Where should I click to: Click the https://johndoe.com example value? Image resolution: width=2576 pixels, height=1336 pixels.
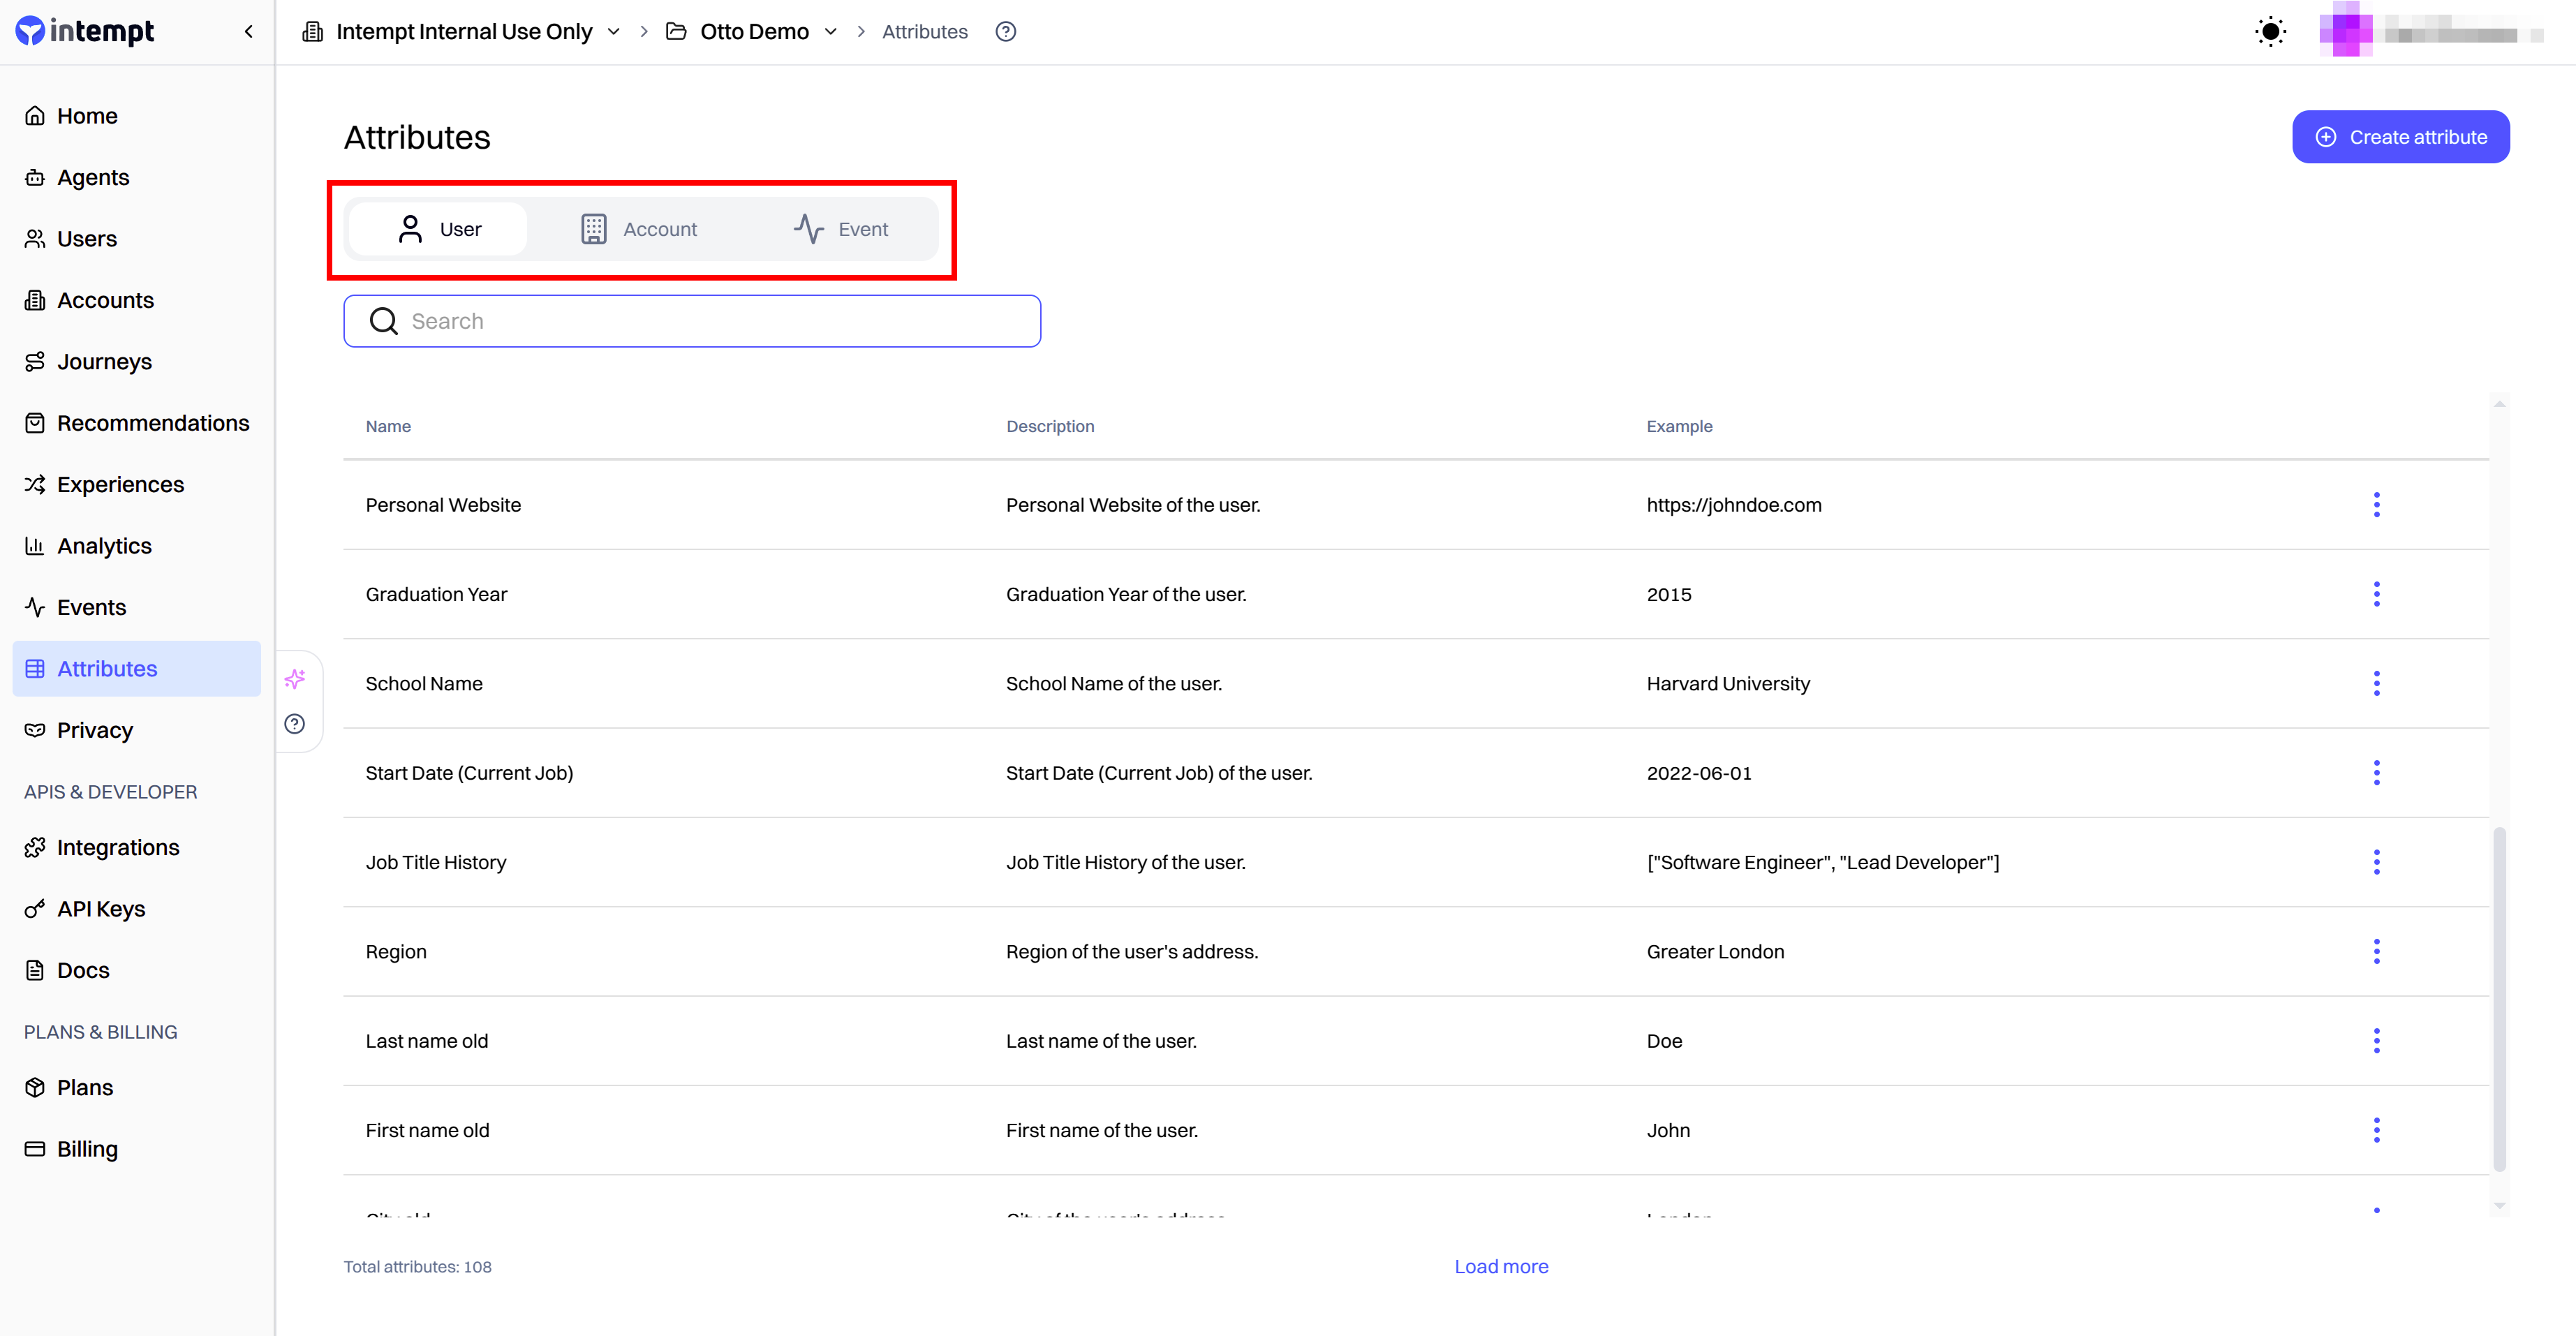[x=1734, y=505]
